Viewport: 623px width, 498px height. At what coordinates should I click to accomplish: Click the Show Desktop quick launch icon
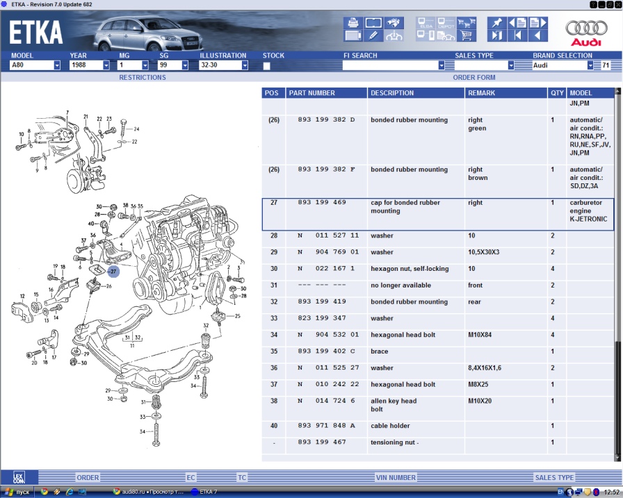coord(82,492)
